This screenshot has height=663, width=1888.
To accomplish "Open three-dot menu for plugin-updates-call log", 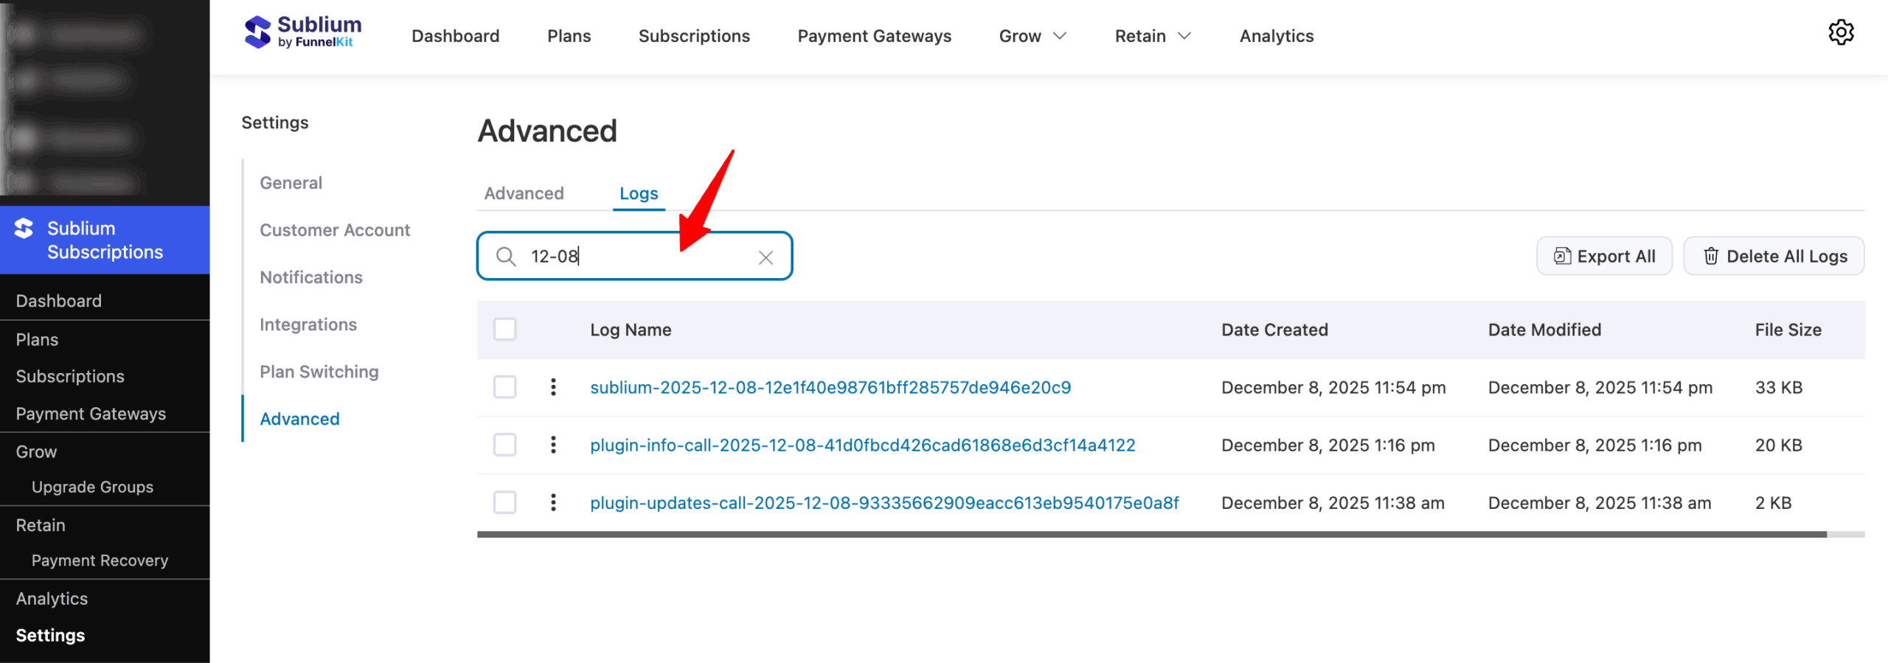I will [x=553, y=503].
